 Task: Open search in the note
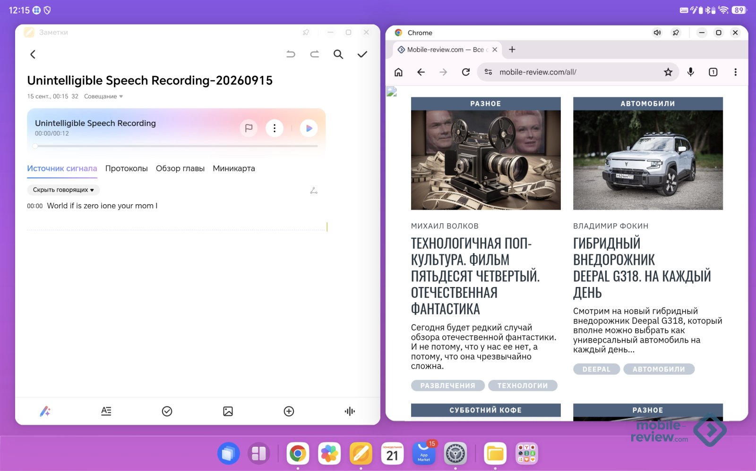click(x=338, y=54)
